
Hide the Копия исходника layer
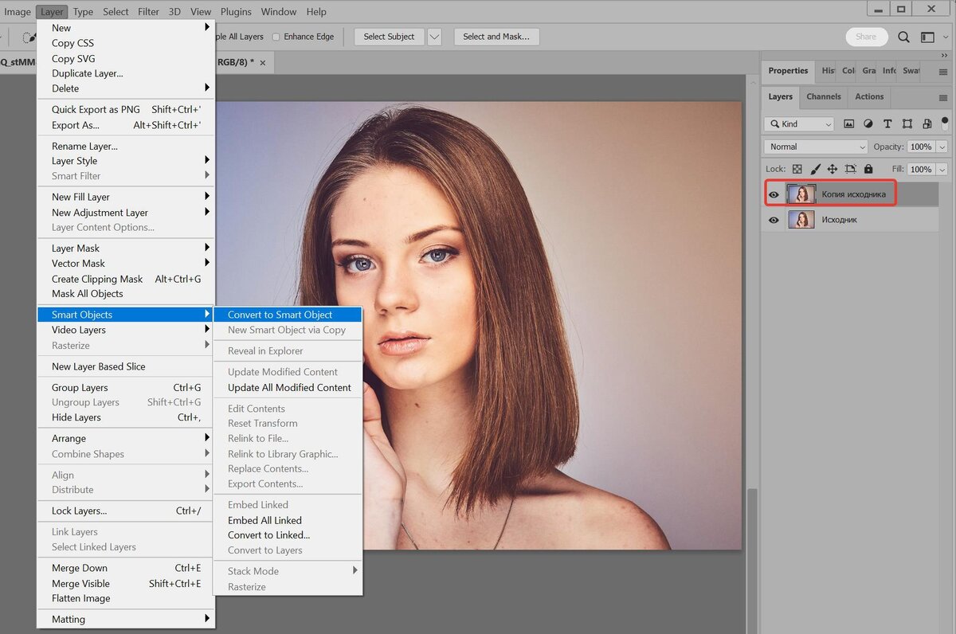[x=774, y=194]
